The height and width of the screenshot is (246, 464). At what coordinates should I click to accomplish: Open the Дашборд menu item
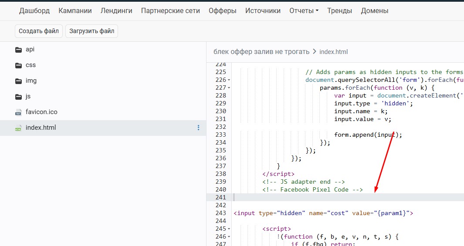point(34,10)
